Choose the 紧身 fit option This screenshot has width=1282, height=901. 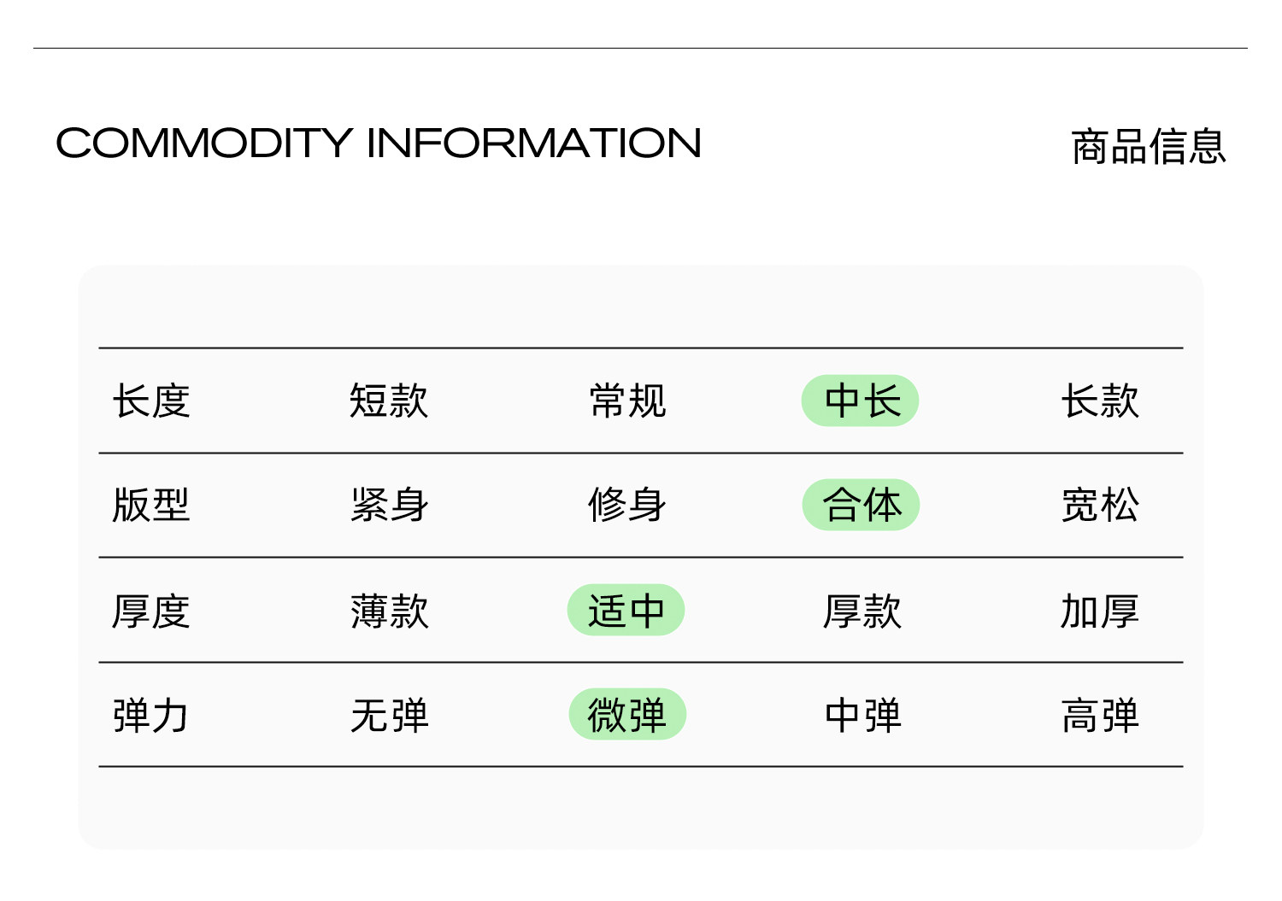pyautogui.click(x=389, y=505)
